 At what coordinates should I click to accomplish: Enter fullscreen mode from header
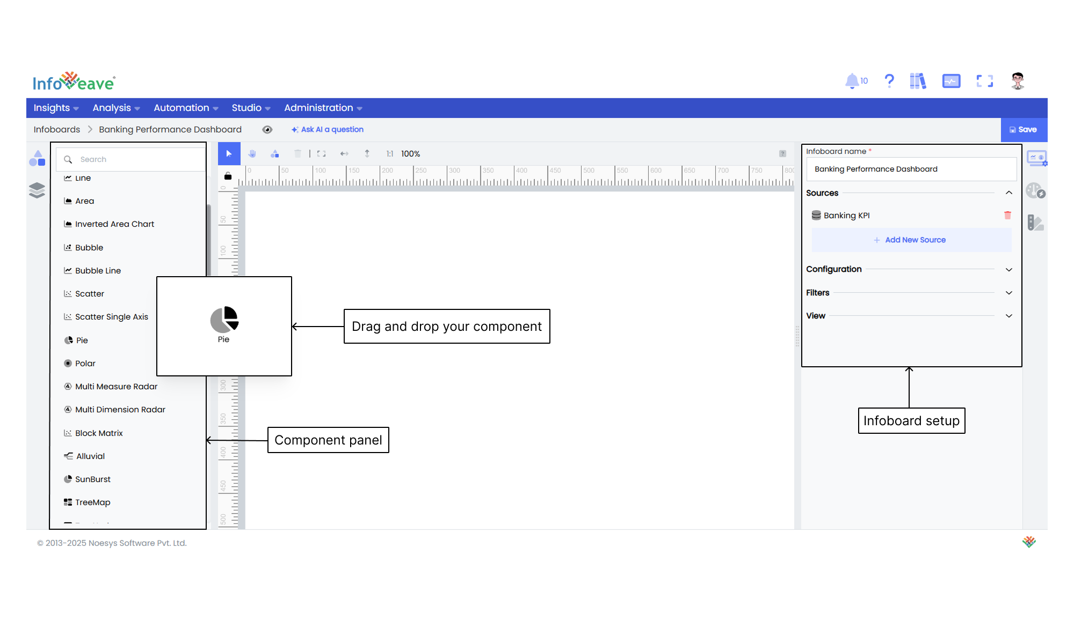click(x=985, y=81)
